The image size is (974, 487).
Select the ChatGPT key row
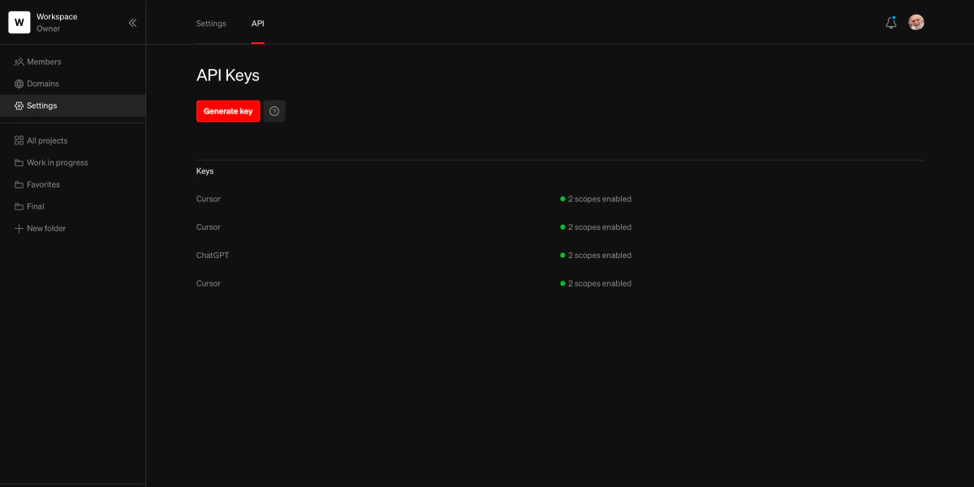click(559, 255)
